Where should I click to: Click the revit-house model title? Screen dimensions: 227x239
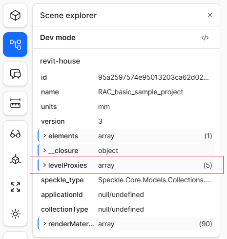click(60, 61)
